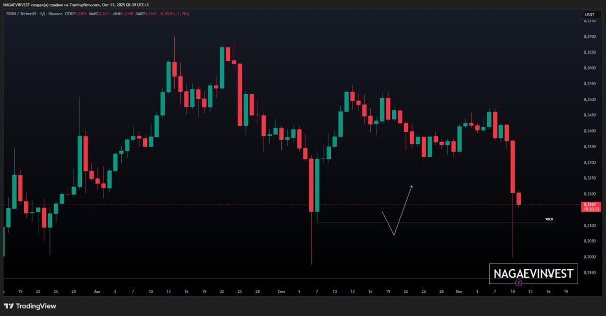Screen dimensions: 606x316
Task: Click the high price value 0,3211
Action: click(105, 14)
